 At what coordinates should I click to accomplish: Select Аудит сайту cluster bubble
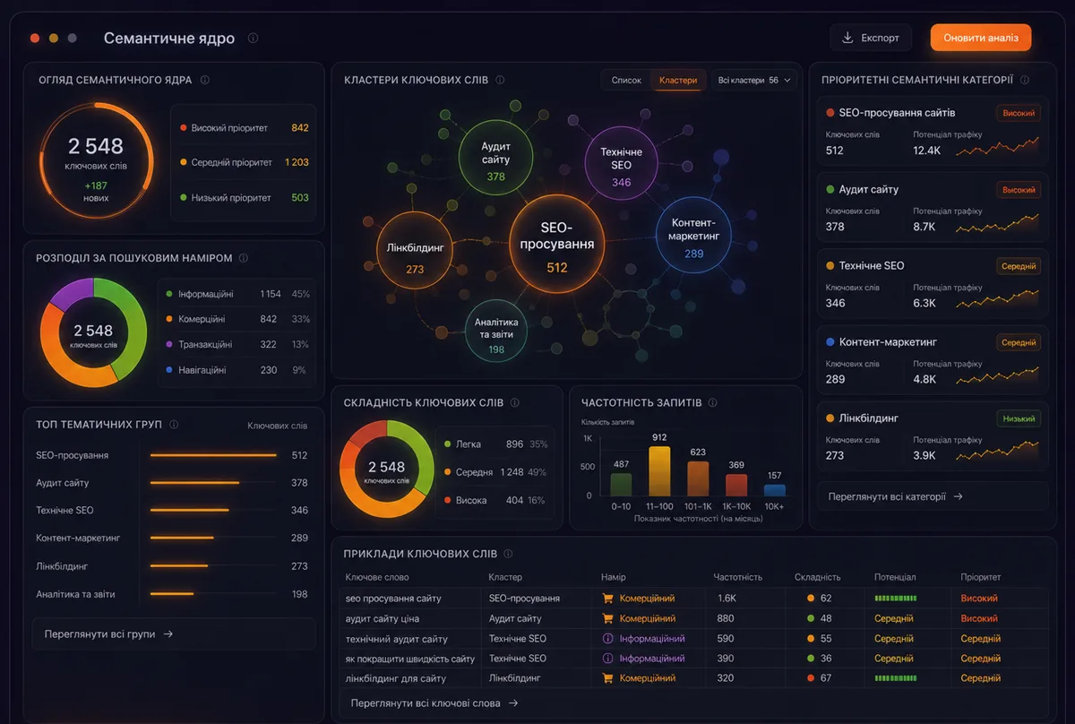tap(495, 159)
